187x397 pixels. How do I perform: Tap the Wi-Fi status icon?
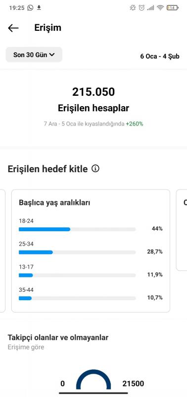tap(160, 8)
